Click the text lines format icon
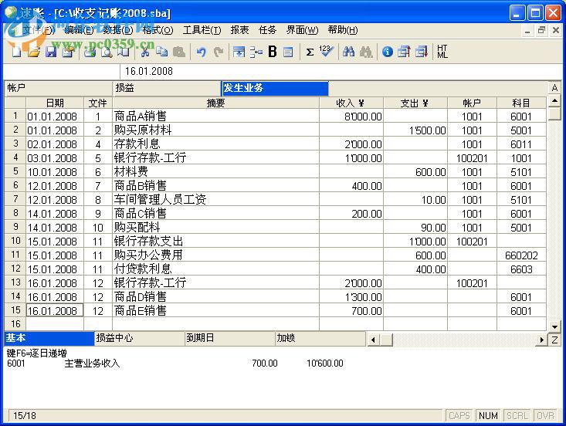Screen dimensions: 566x426 pos(288,52)
